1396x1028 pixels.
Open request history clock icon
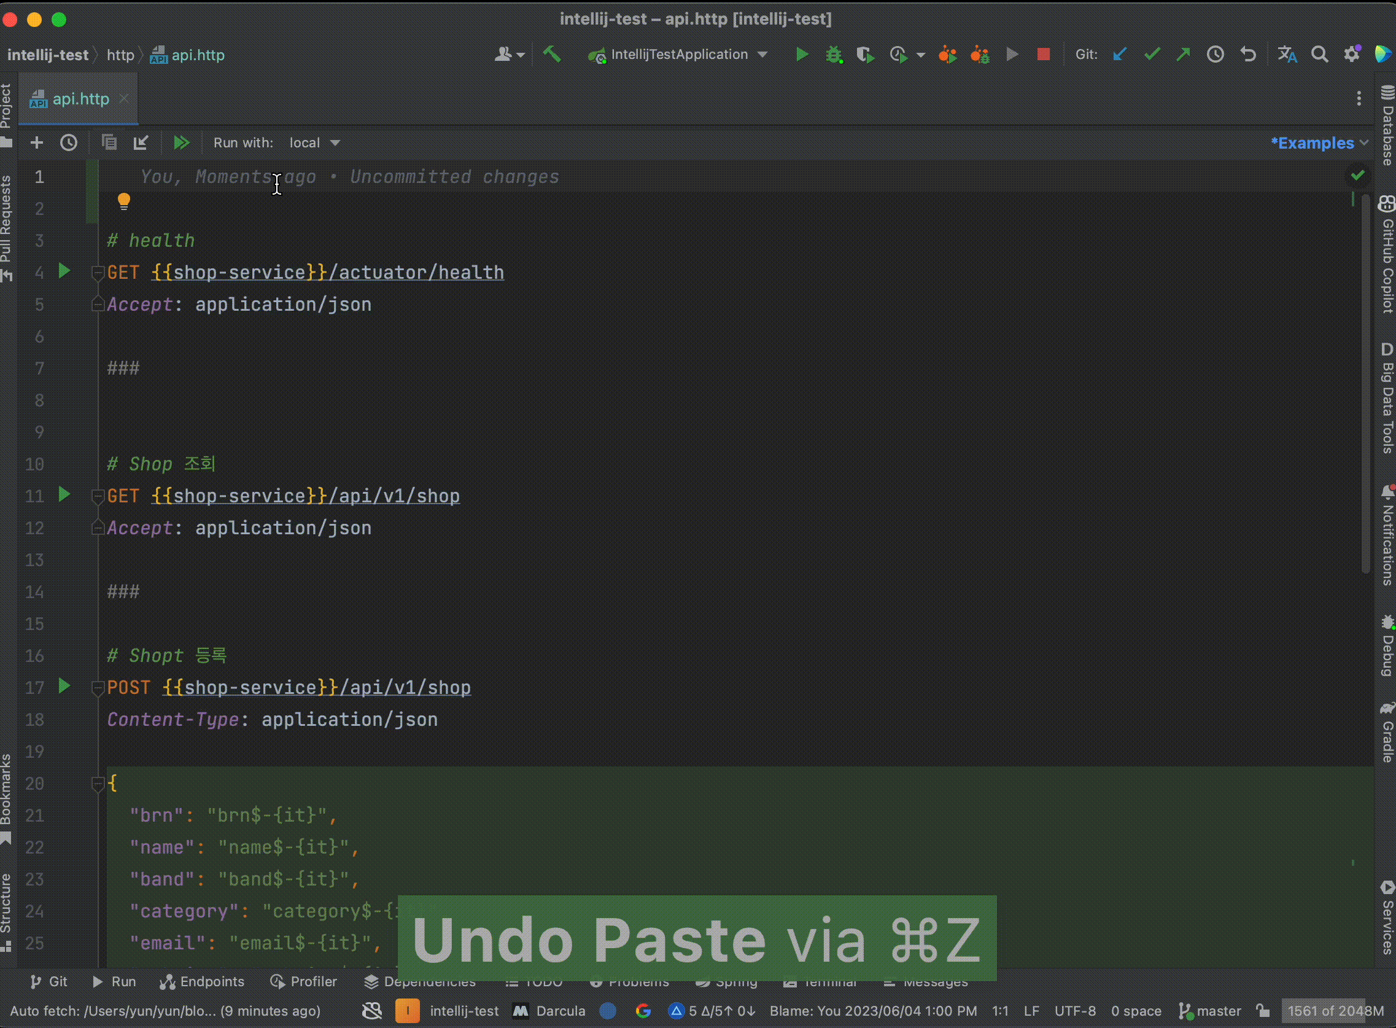tap(68, 143)
